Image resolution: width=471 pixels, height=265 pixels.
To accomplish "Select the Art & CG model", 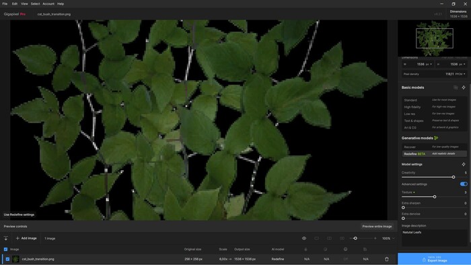I will [x=435, y=128].
